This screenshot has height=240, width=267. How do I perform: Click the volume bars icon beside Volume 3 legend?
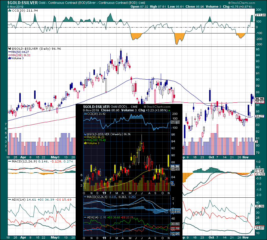tap(9, 58)
